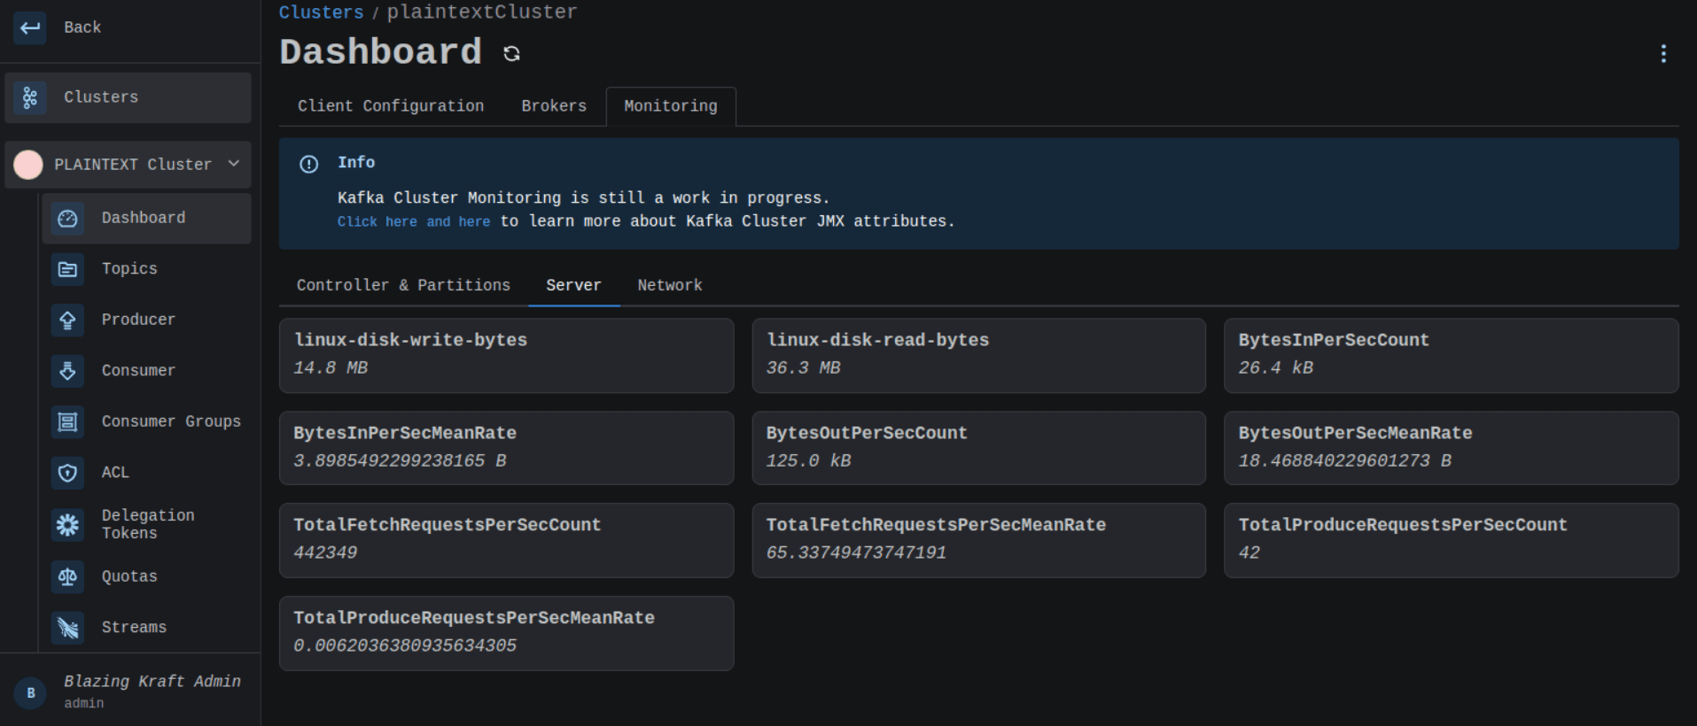
Task: Switch to the Brokers tab
Action: pos(554,106)
